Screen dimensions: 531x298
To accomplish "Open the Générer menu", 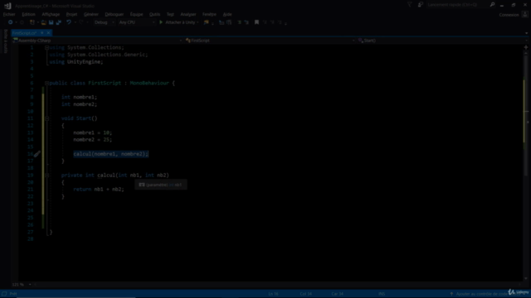I will coord(91,14).
